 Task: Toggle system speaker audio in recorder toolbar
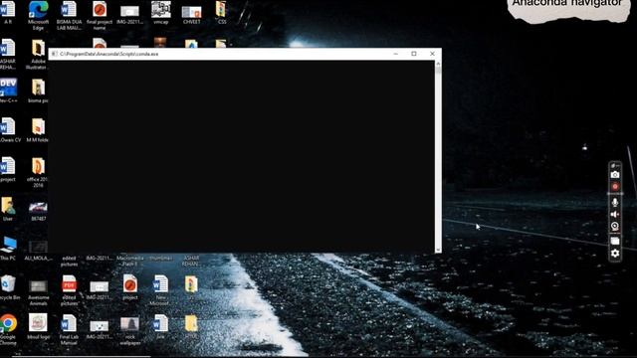tap(615, 215)
